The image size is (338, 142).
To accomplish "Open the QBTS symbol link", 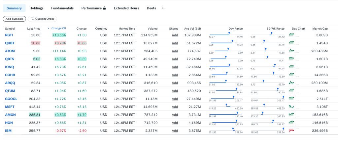I will pos(10,59).
